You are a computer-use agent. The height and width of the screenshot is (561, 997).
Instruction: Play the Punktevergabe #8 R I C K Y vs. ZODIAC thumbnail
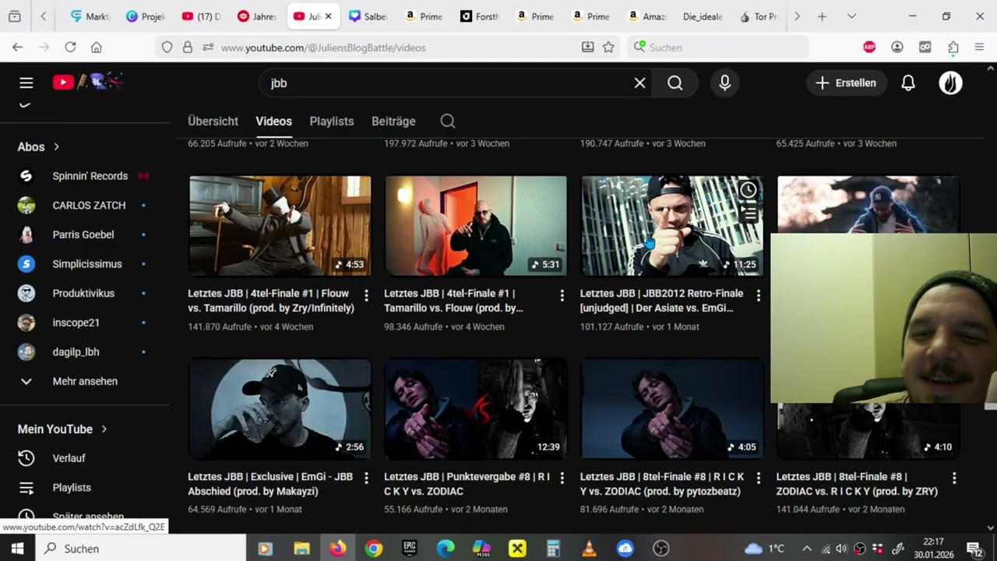pos(476,408)
